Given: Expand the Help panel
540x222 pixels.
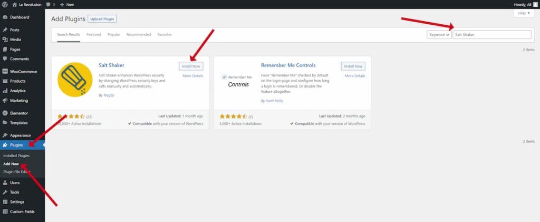Looking at the screenshot, I should [524, 13].
